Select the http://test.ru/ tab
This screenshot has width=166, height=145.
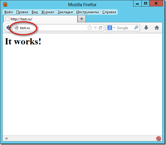point(41,19)
